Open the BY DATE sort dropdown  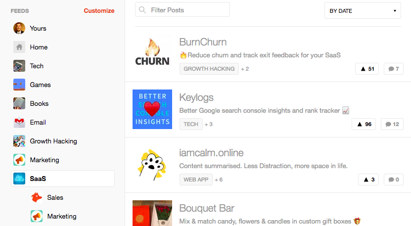363,10
